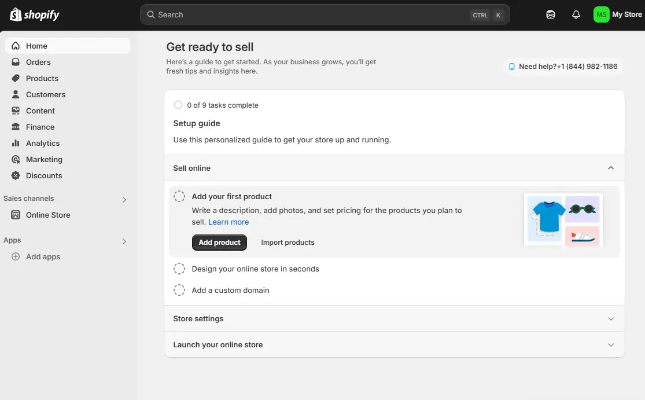Open Orders from the sidebar
645x400 pixels.
[x=38, y=62]
